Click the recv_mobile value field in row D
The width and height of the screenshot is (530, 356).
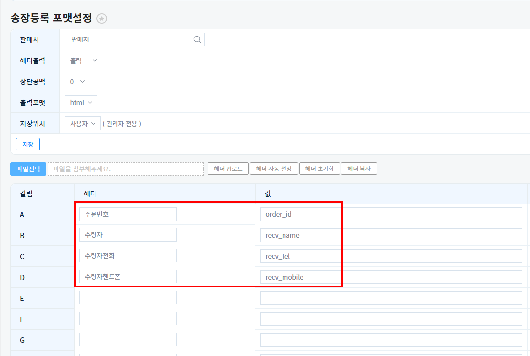(391, 277)
